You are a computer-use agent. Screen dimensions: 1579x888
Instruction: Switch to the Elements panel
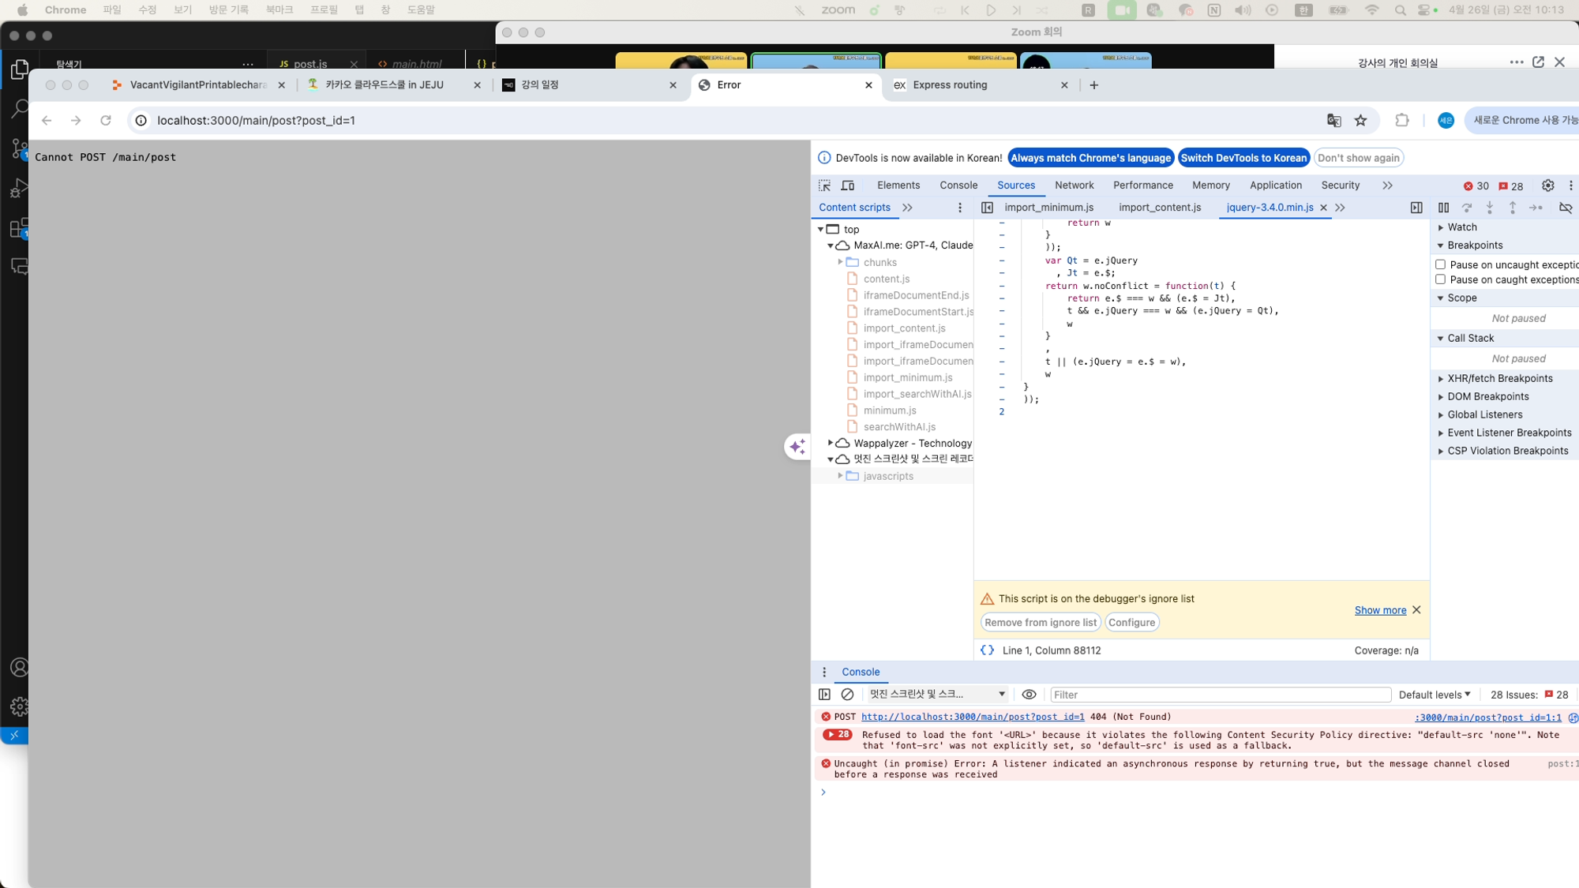pyautogui.click(x=898, y=185)
